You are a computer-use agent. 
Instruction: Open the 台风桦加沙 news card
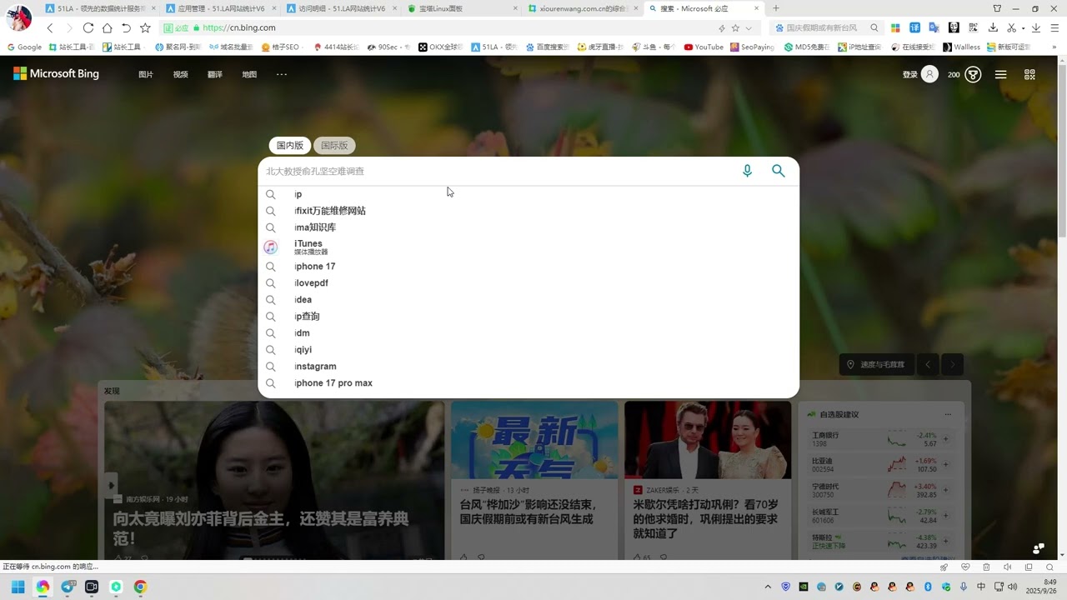[534, 480]
